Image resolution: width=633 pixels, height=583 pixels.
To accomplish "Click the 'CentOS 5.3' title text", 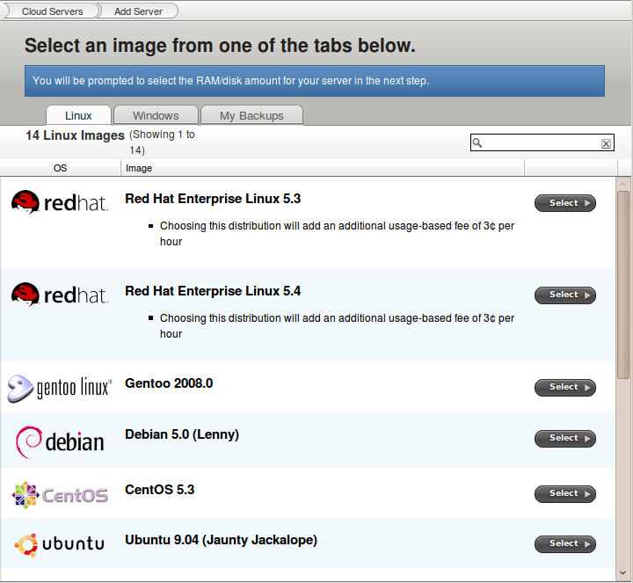I will 160,490.
